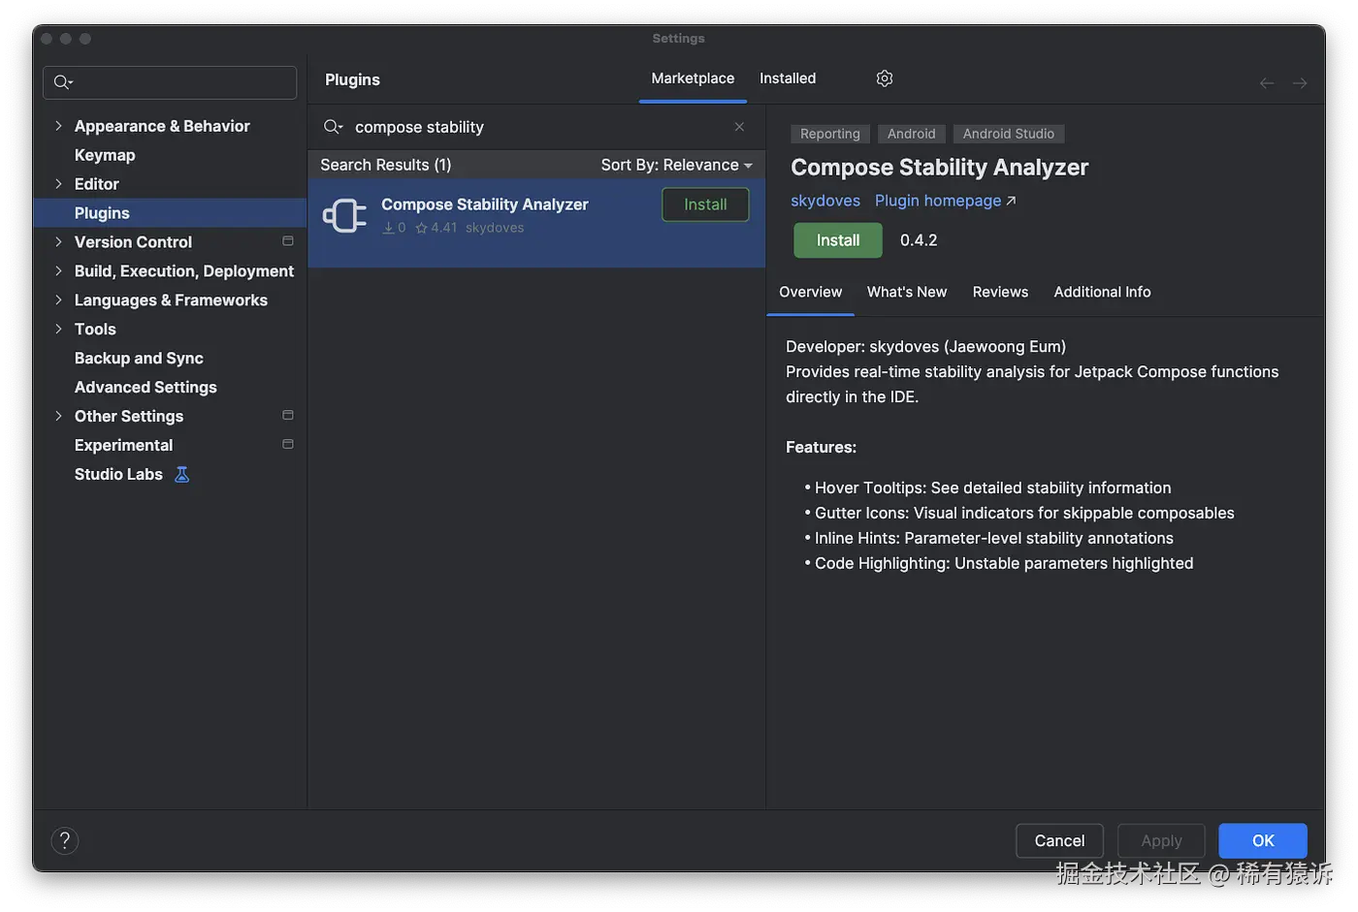1358x912 pixels.
Task: Click the Apply button
Action: click(x=1161, y=840)
